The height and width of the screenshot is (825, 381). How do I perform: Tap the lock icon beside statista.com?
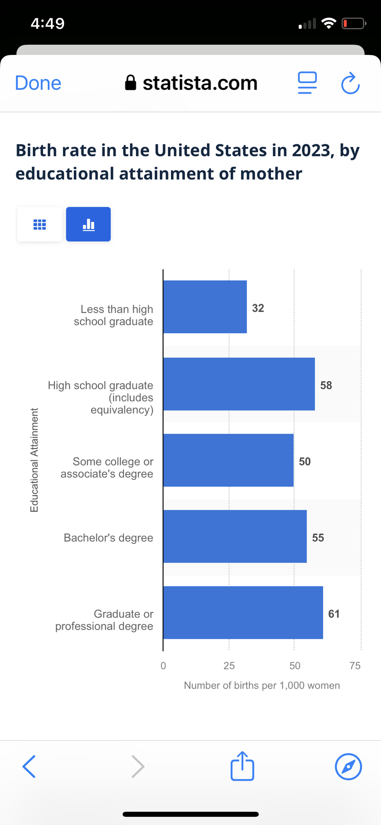coord(130,83)
